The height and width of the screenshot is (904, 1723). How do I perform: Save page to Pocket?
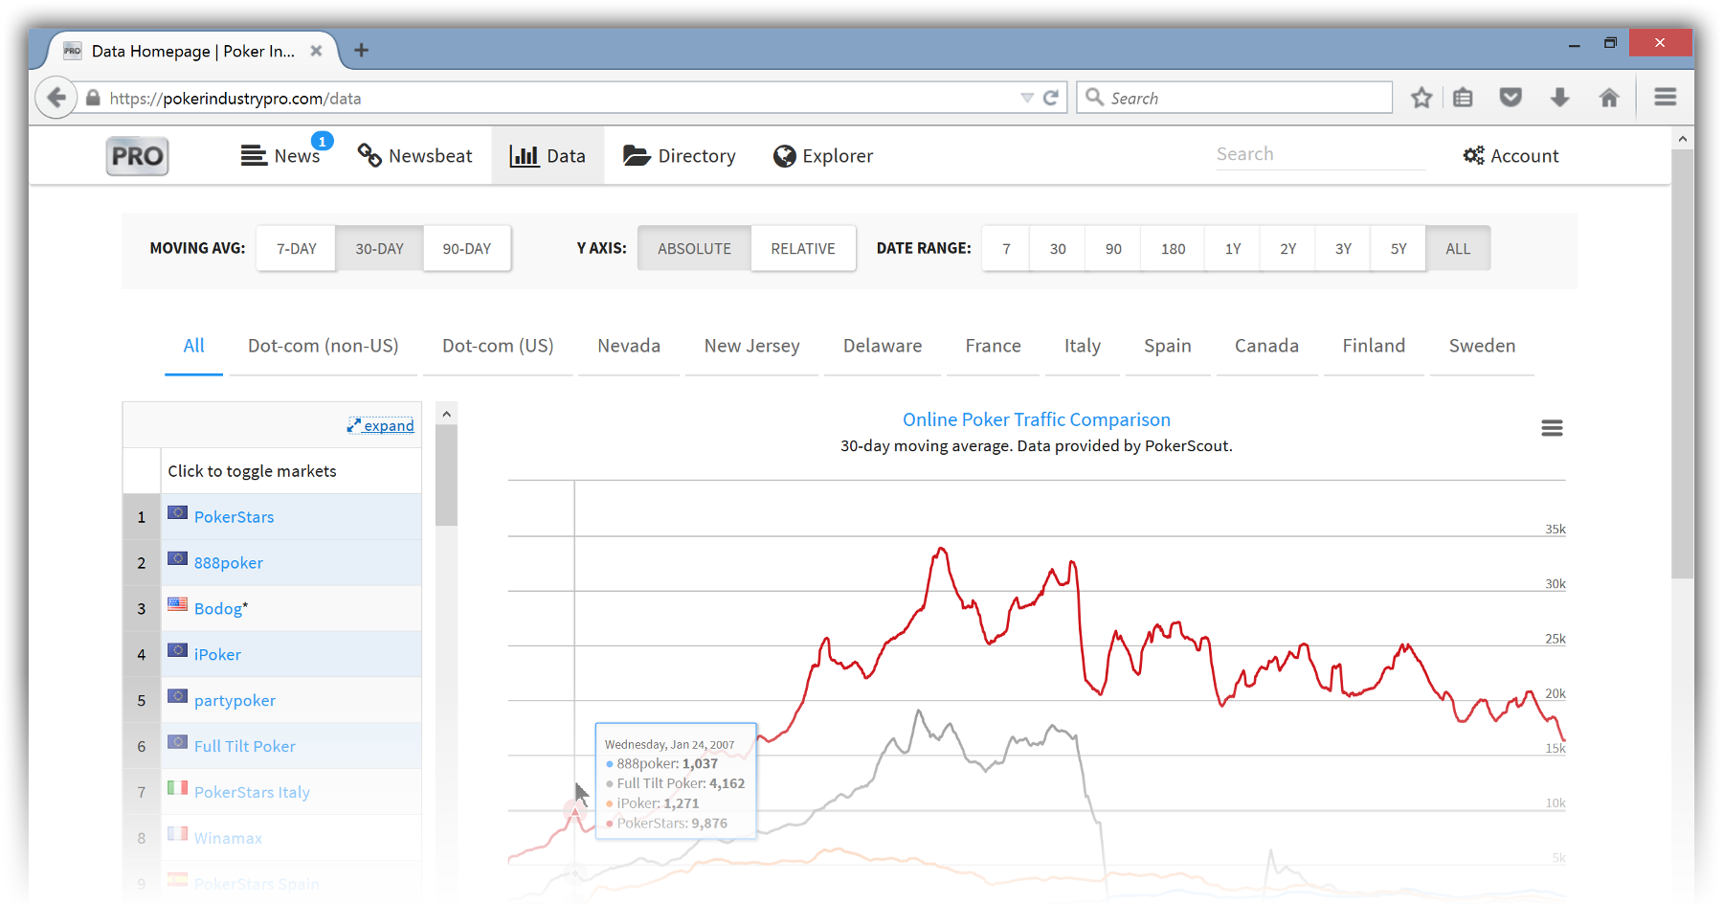click(x=1510, y=98)
